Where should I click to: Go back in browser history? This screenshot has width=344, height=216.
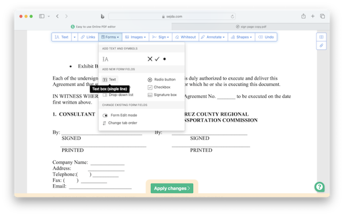[x=57, y=16]
